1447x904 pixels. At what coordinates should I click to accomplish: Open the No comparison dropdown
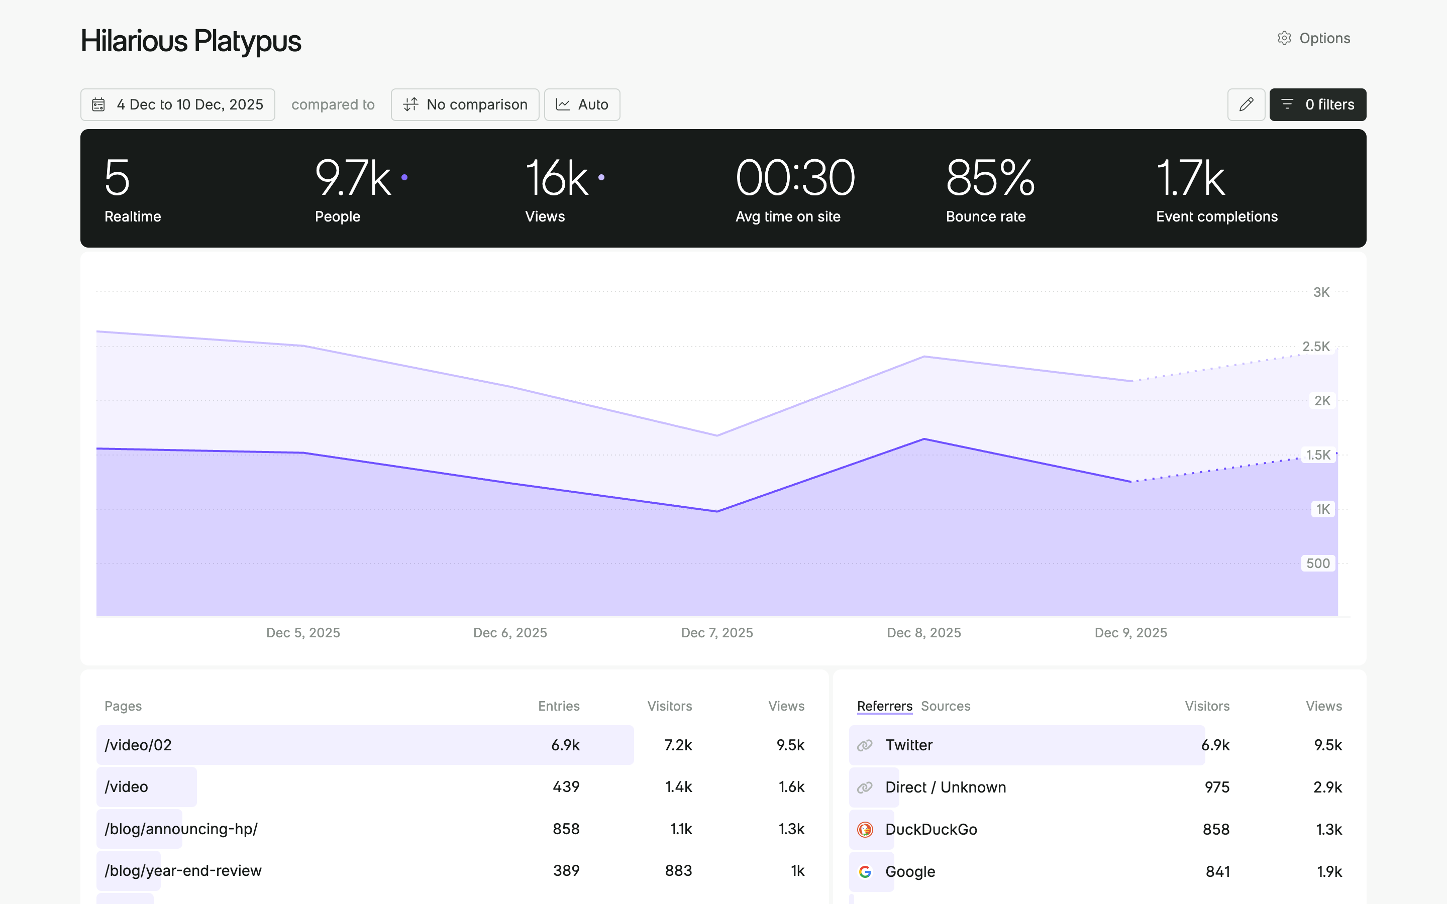[x=465, y=104]
